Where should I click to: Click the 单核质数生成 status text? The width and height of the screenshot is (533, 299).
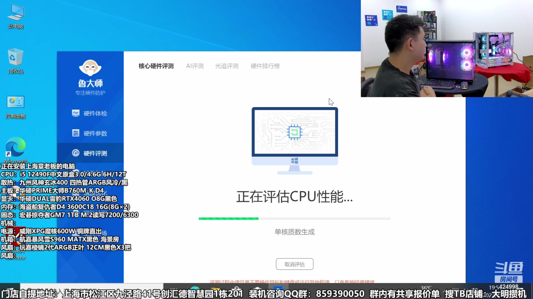tap(294, 232)
